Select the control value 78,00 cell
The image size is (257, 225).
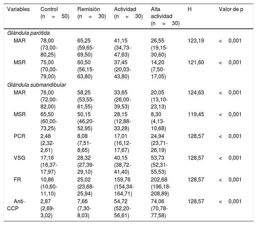[x=49, y=48]
